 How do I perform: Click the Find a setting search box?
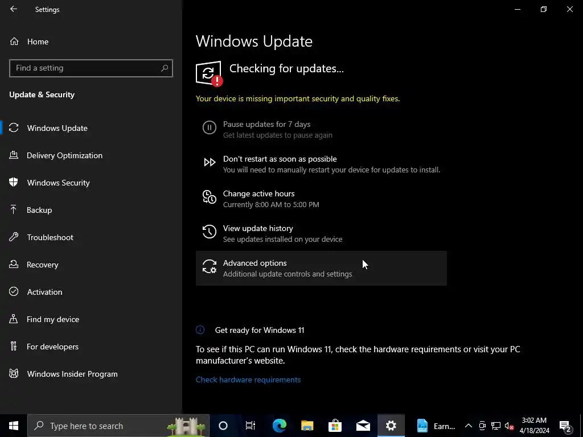(91, 68)
